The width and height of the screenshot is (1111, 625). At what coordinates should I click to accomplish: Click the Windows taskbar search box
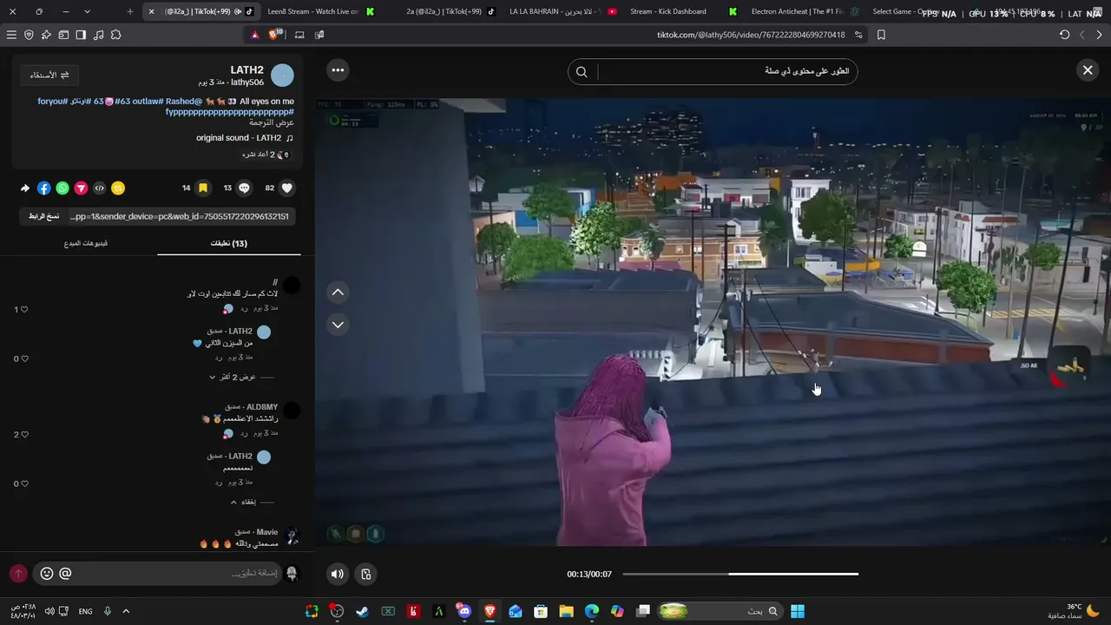click(720, 611)
